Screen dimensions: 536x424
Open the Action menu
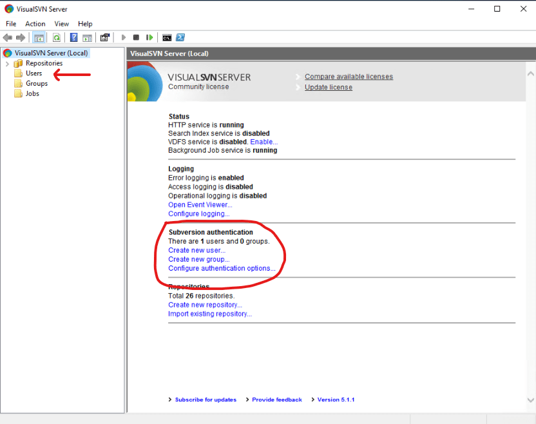click(x=35, y=24)
